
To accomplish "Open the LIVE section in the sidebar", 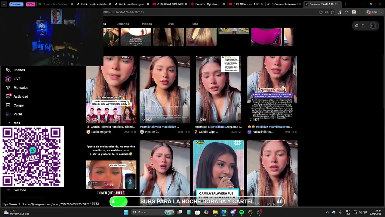I will pos(13,79).
